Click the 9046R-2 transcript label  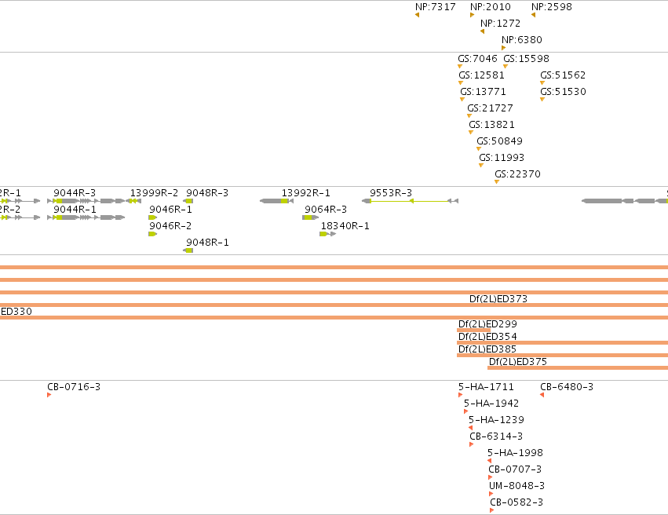point(170,226)
